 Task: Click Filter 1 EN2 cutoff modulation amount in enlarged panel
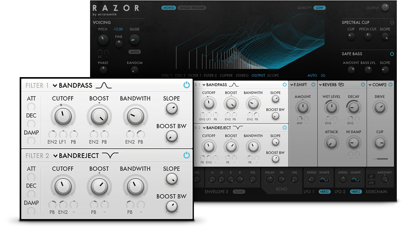pyautogui.click(x=52, y=134)
